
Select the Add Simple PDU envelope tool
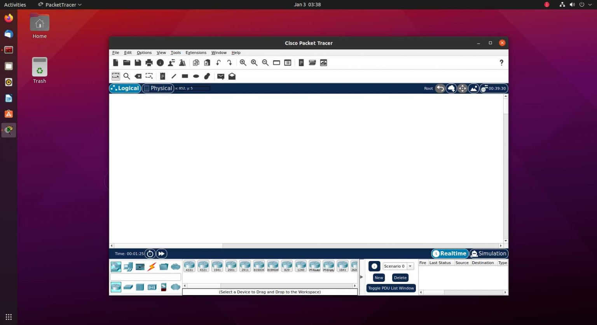pyautogui.click(x=221, y=76)
